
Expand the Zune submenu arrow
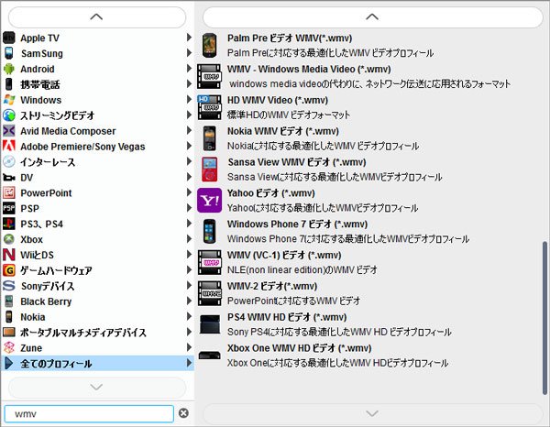click(x=189, y=347)
